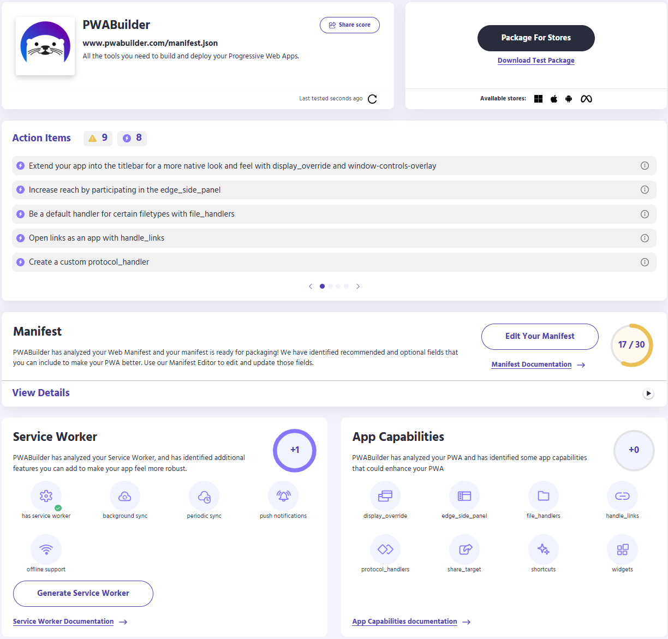Click the Apple store icon
668x639 pixels.
pyautogui.click(x=554, y=99)
